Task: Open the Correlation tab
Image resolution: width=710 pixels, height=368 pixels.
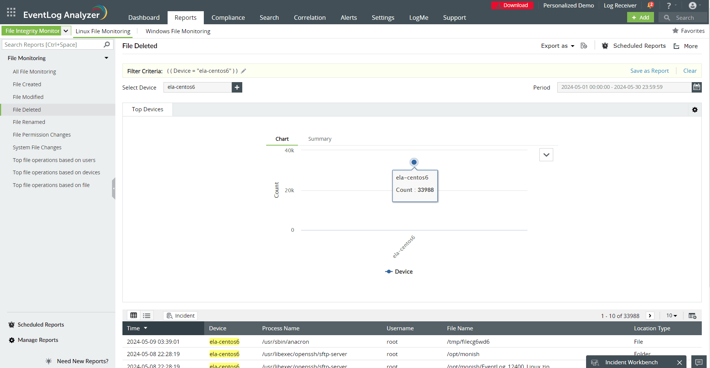Action: 310,18
